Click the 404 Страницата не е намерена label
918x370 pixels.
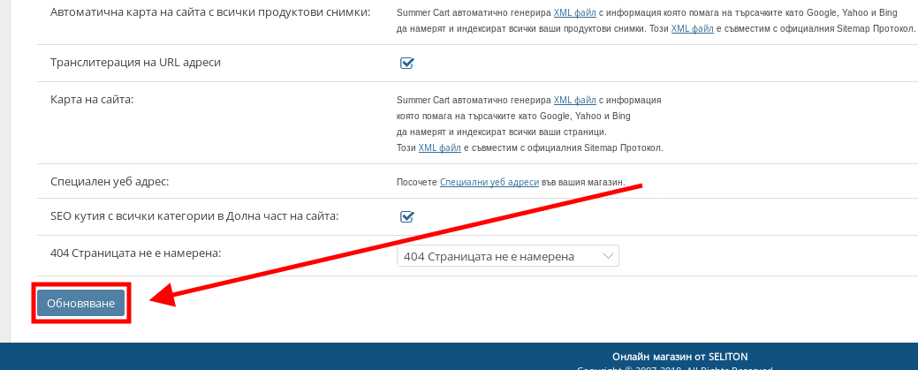(135, 253)
